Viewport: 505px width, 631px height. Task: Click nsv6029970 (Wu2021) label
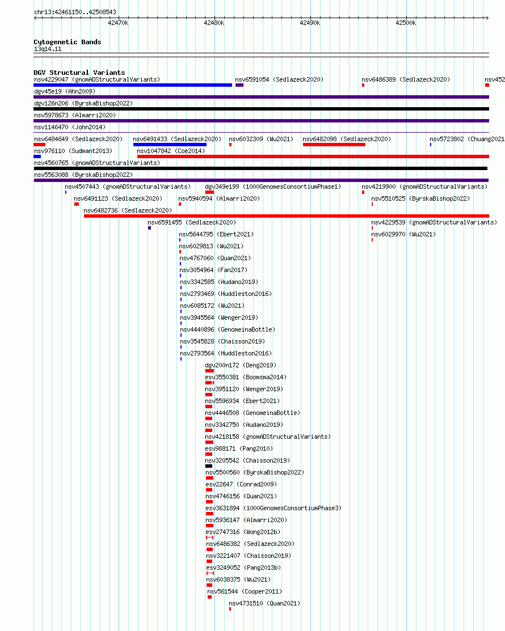403,234
